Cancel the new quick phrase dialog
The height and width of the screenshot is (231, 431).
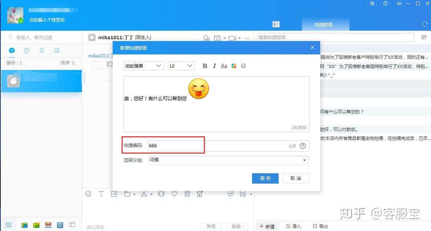click(x=296, y=178)
